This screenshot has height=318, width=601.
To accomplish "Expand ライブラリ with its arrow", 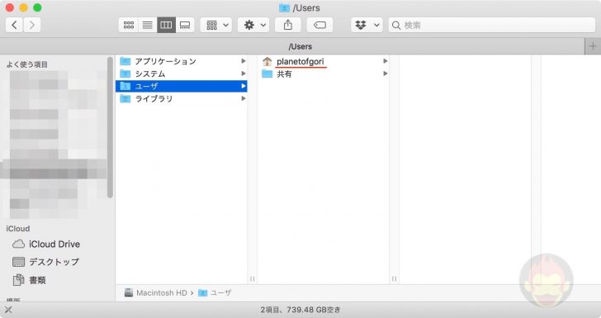I will 244,98.
